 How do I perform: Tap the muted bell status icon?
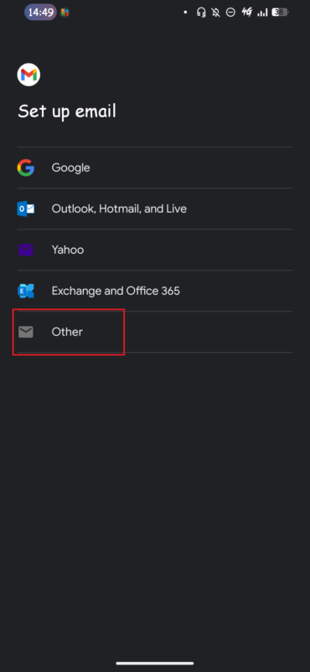pyautogui.click(x=216, y=13)
